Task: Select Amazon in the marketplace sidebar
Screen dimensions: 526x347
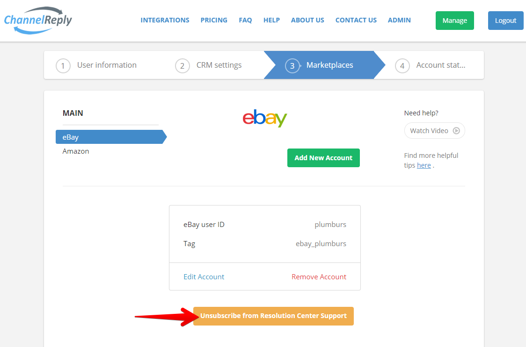Action: (76, 151)
